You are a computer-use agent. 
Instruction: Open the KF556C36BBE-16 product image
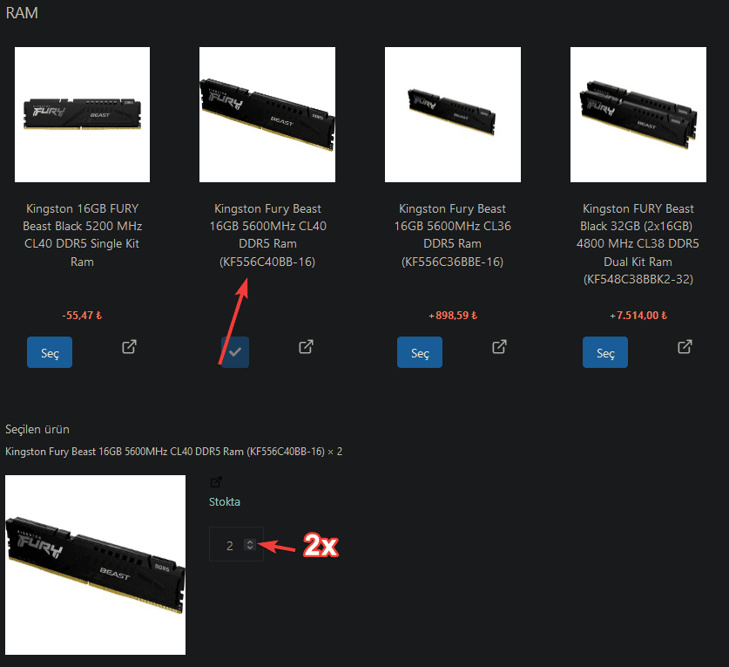coord(453,114)
